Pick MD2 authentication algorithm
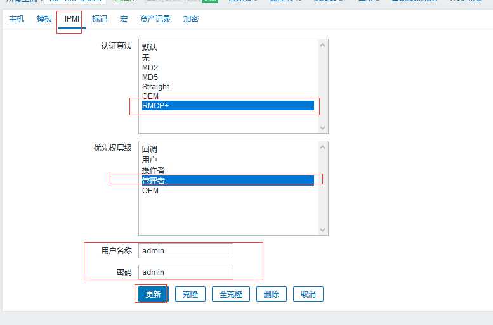This screenshot has width=493, height=325. (x=228, y=68)
